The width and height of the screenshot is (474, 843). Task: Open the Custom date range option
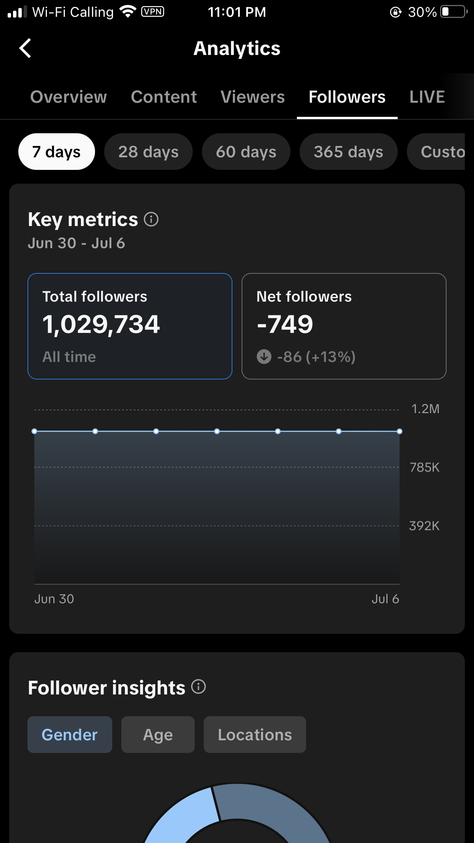(439, 152)
